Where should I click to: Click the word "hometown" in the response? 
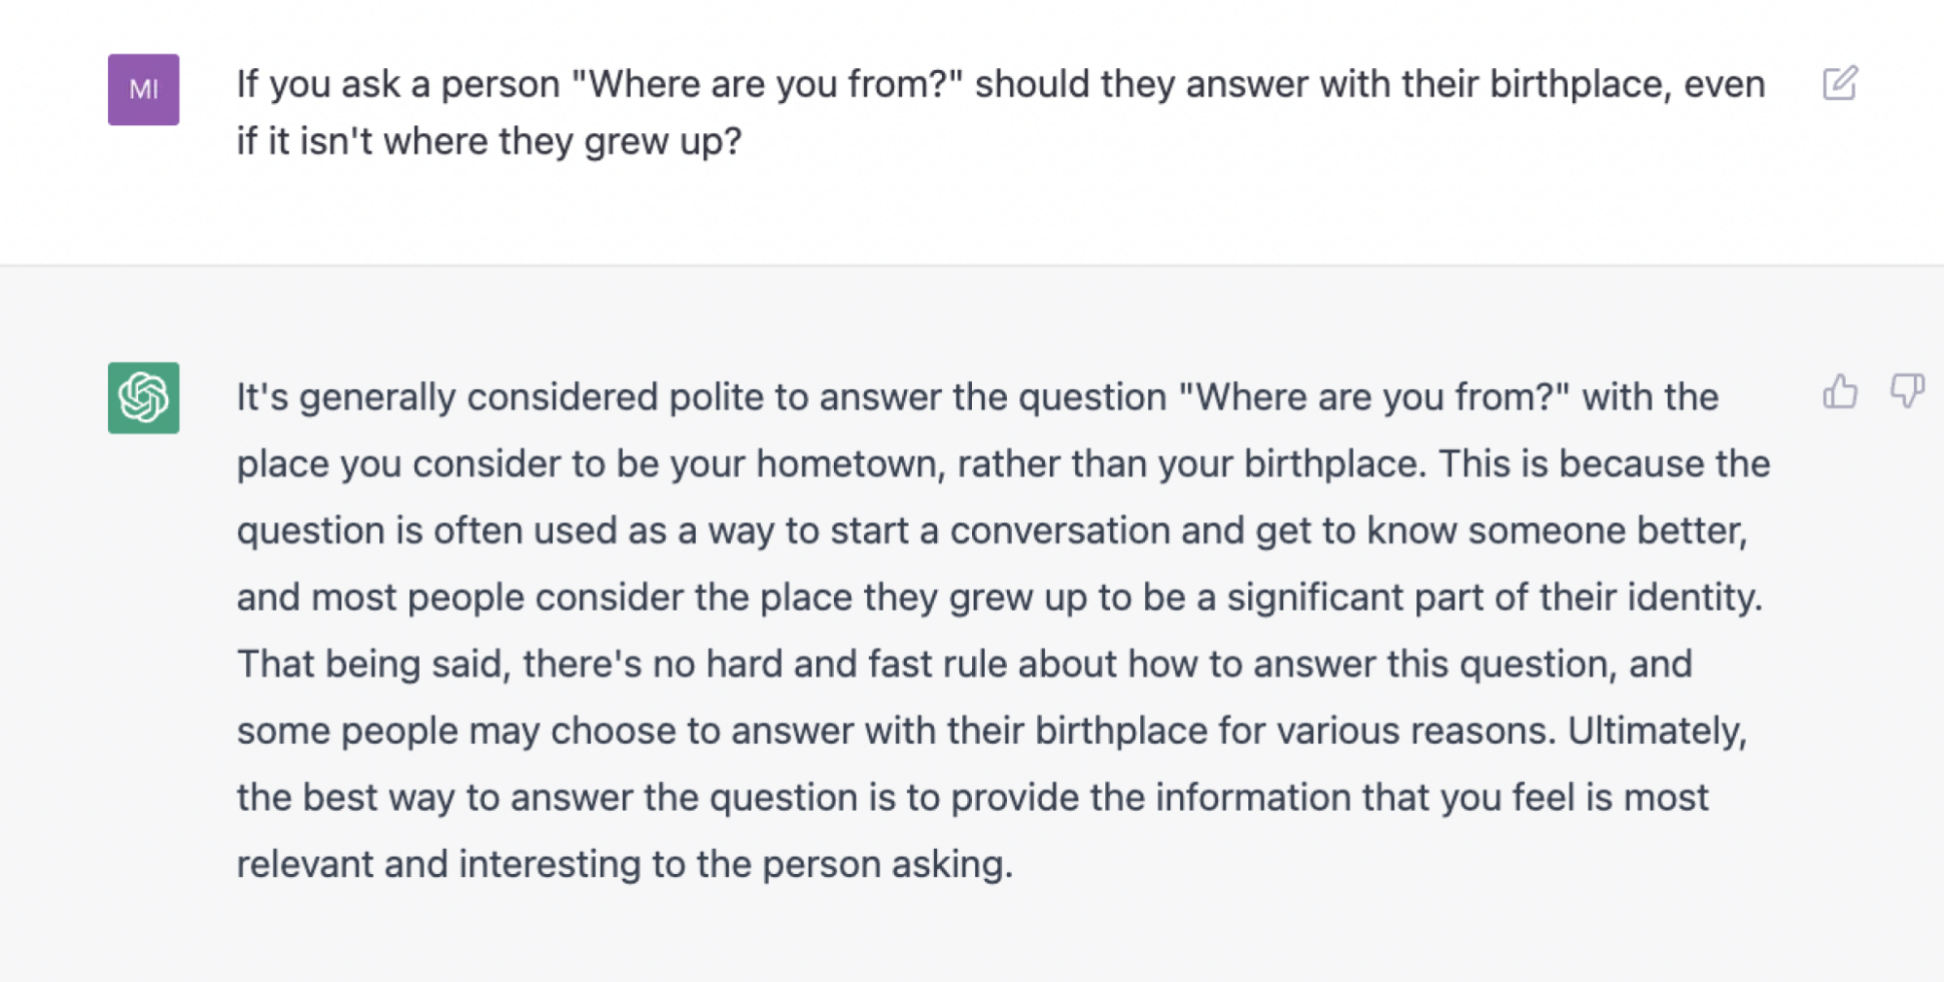(850, 465)
